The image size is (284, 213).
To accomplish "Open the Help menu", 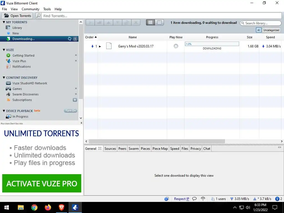I will [58, 9].
